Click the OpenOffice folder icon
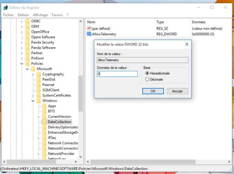The height and width of the screenshot is (174, 234). pyautogui.click(x=27, y=32)
